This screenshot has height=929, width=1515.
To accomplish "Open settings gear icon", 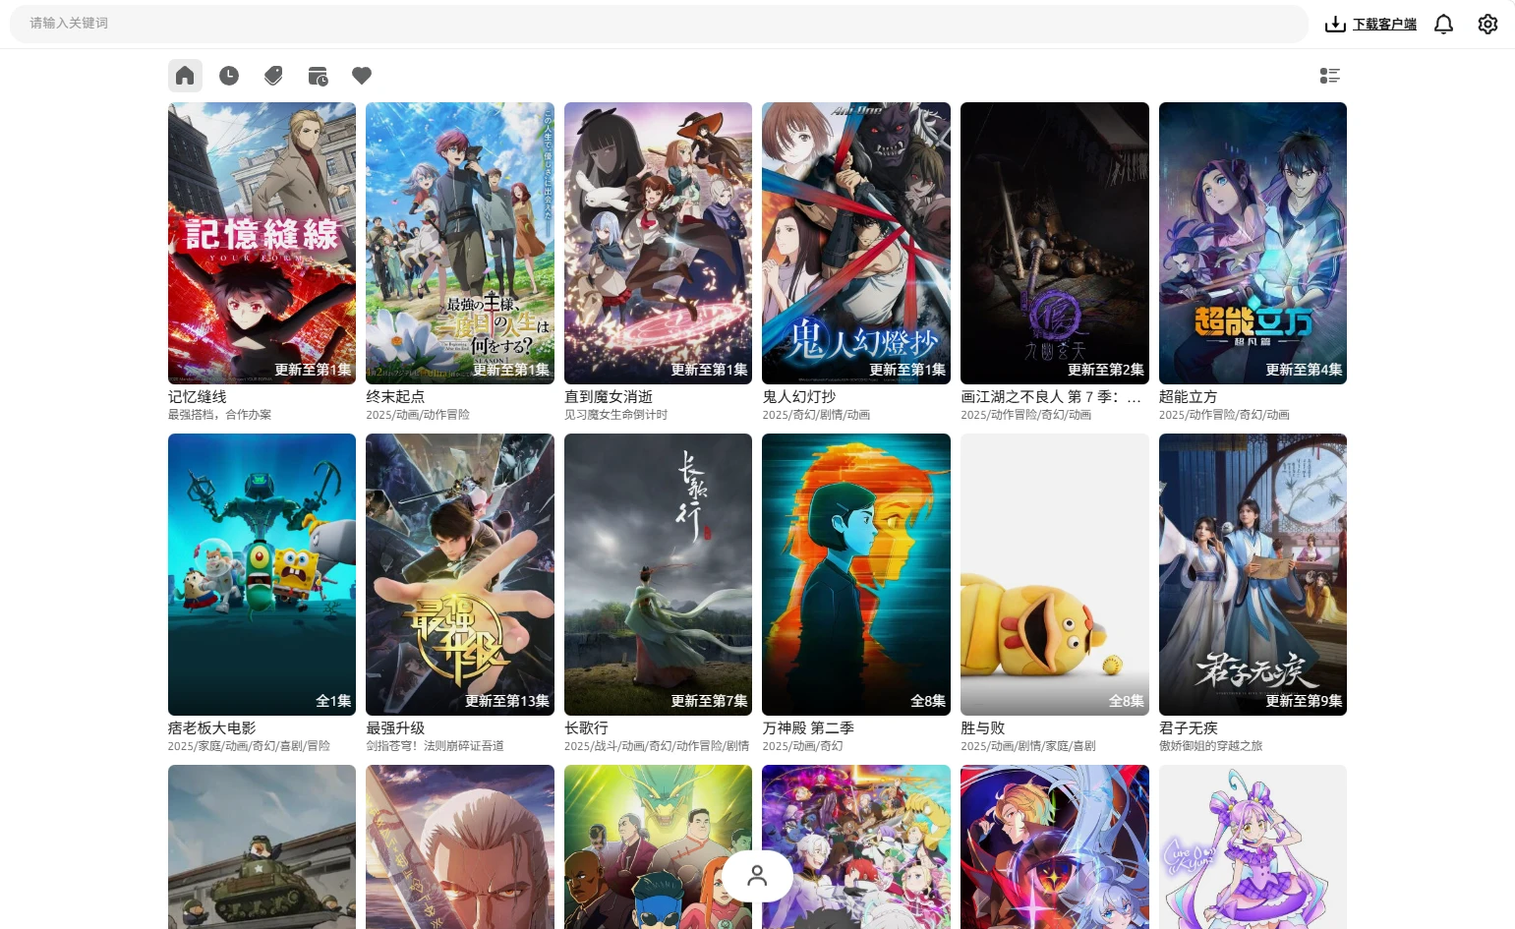I will tap(1487, 25).
